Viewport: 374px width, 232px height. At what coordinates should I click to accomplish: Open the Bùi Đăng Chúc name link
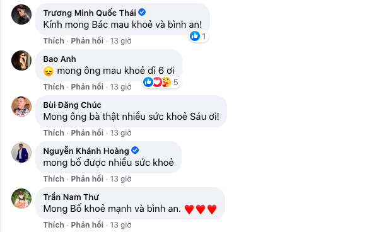click(72, 105)
